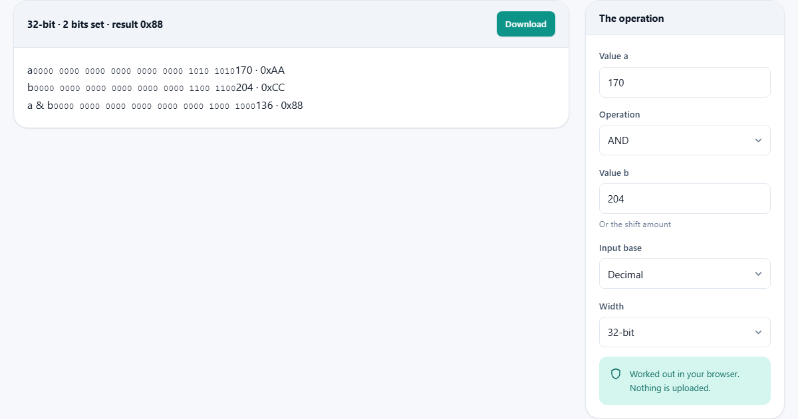The height and width of the screenshot is (419, 798).
Task: Click the Download button
Action: [525, 24]
